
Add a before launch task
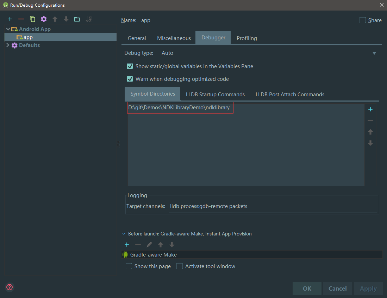(x=127, y=245)
